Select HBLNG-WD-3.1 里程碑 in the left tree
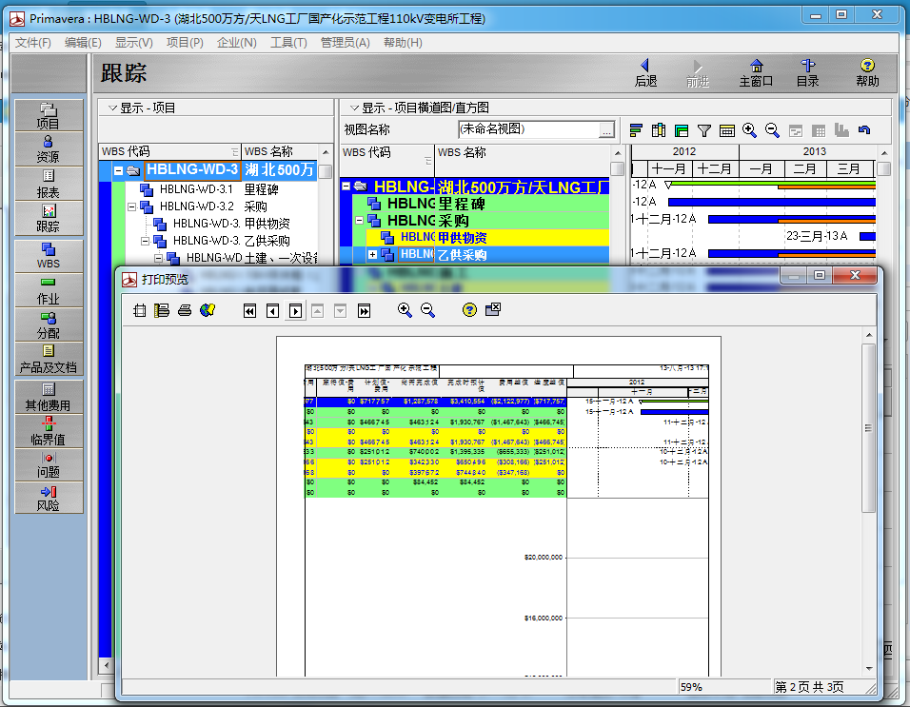 click(x=219, y=189)
